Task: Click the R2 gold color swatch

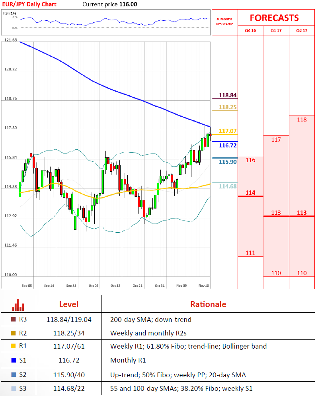Action: tap(14, 333)
